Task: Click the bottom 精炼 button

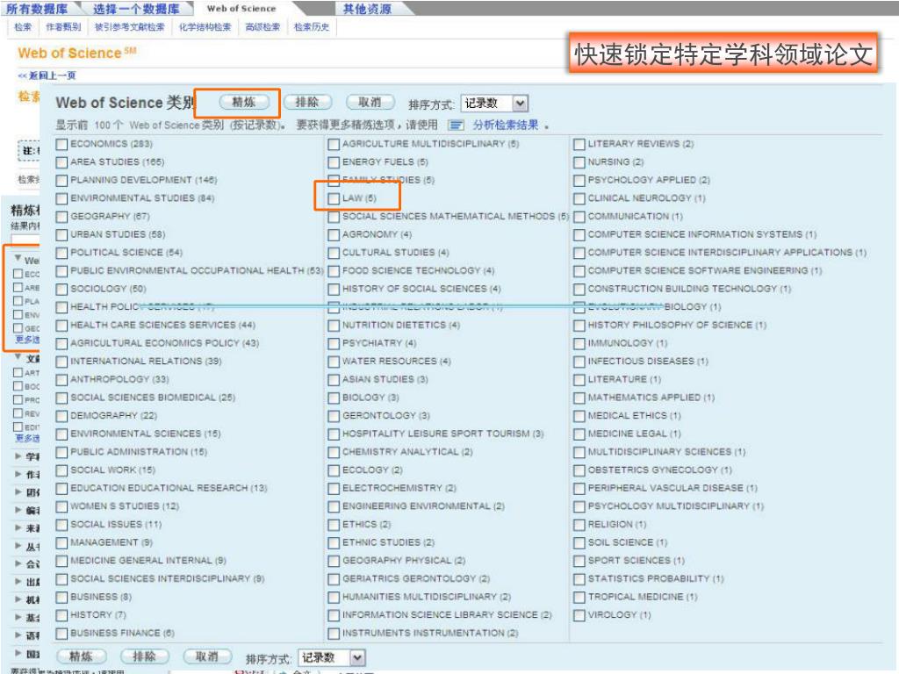Action: (82, 656)
